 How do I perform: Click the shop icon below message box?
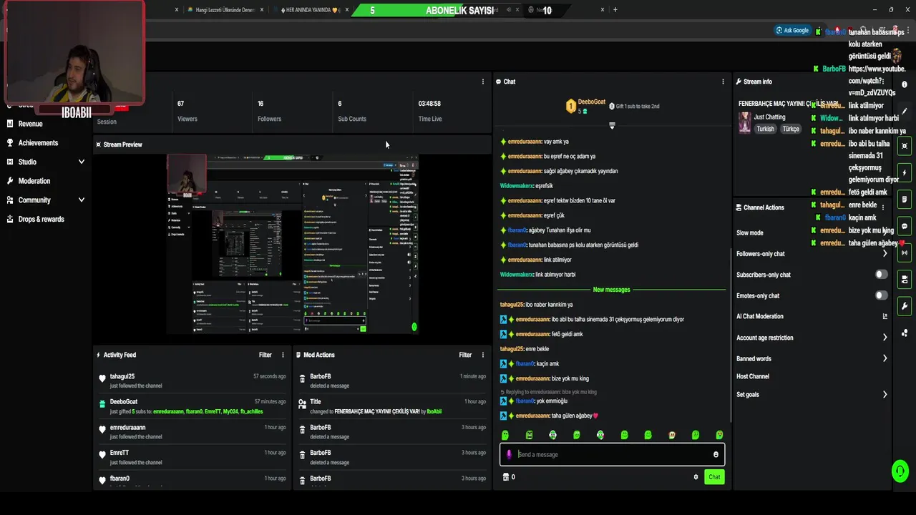pos(505,477)
